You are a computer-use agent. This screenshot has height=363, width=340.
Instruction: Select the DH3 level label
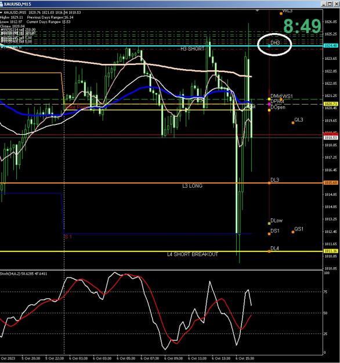(275, 42)
